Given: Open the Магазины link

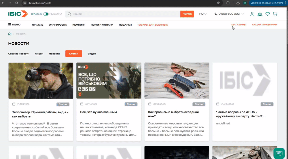Looking at the screenshot, I should tap(239, 25).
